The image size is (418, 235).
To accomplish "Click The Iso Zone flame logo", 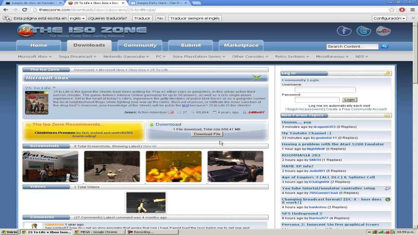I will tap(25, 31).
